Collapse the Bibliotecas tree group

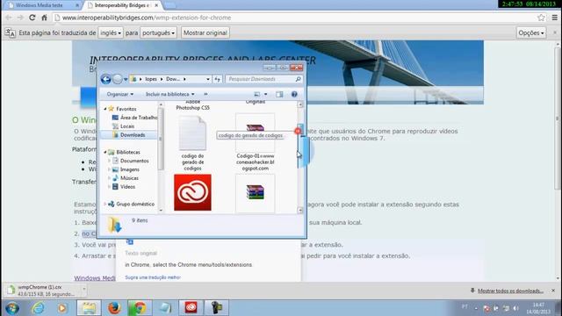click(x=105, y=152)
